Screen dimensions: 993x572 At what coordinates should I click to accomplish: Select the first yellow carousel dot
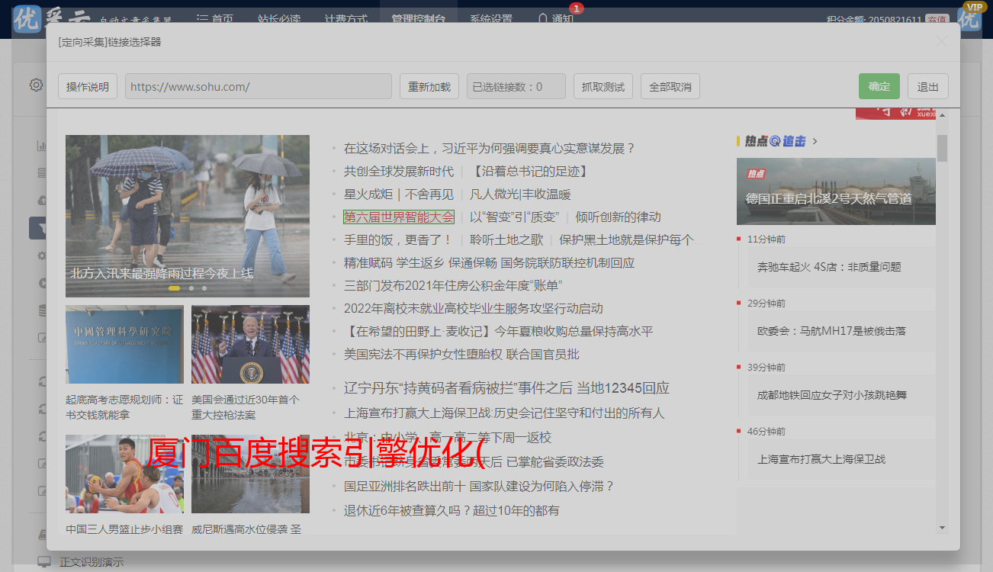tap(174, 288)
